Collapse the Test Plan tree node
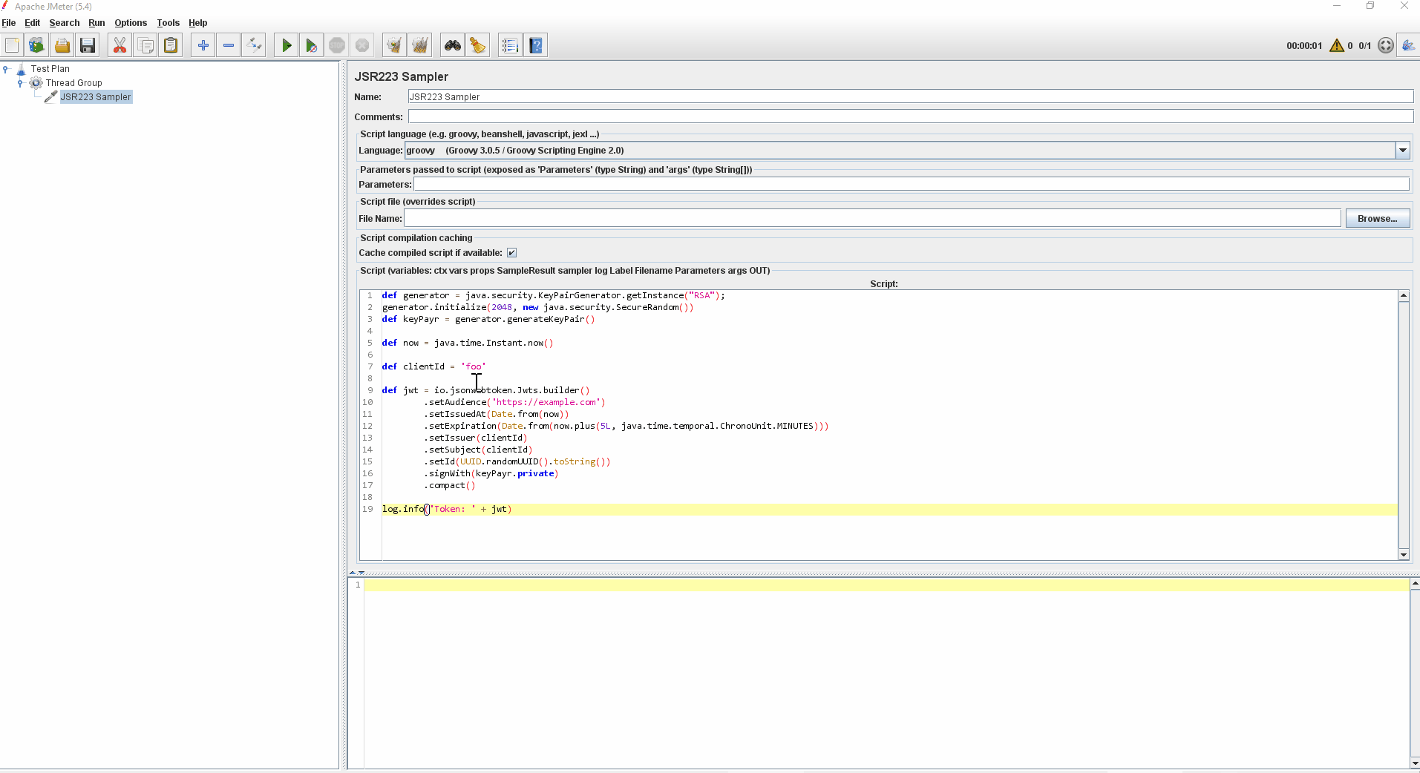 (7, 68)
